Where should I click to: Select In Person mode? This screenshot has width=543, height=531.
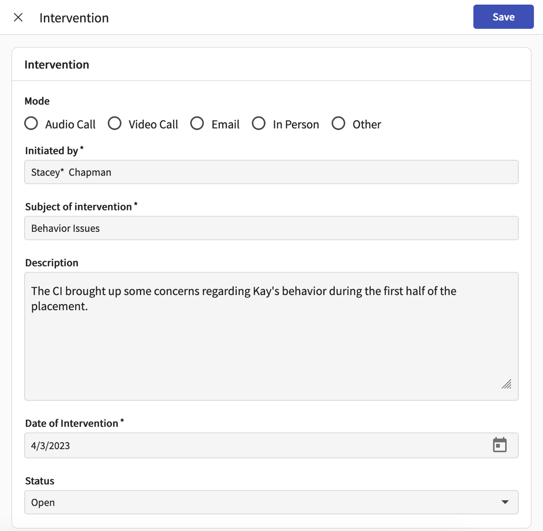click(259, 123)
